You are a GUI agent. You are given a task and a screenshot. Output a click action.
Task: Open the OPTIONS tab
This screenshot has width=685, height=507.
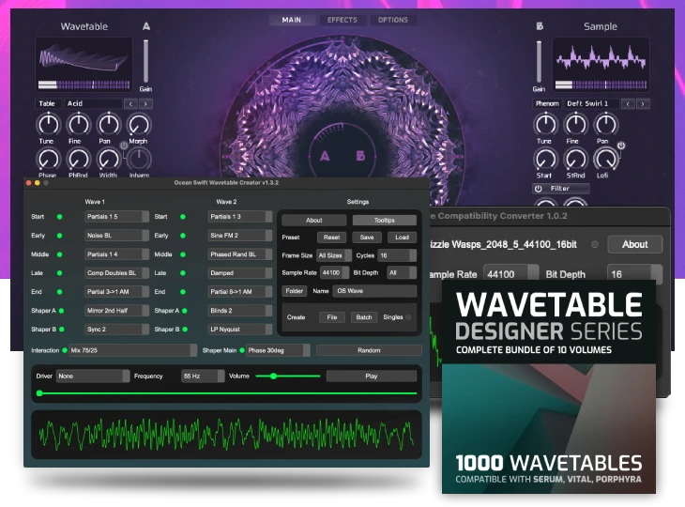click(x=393, y=20)
